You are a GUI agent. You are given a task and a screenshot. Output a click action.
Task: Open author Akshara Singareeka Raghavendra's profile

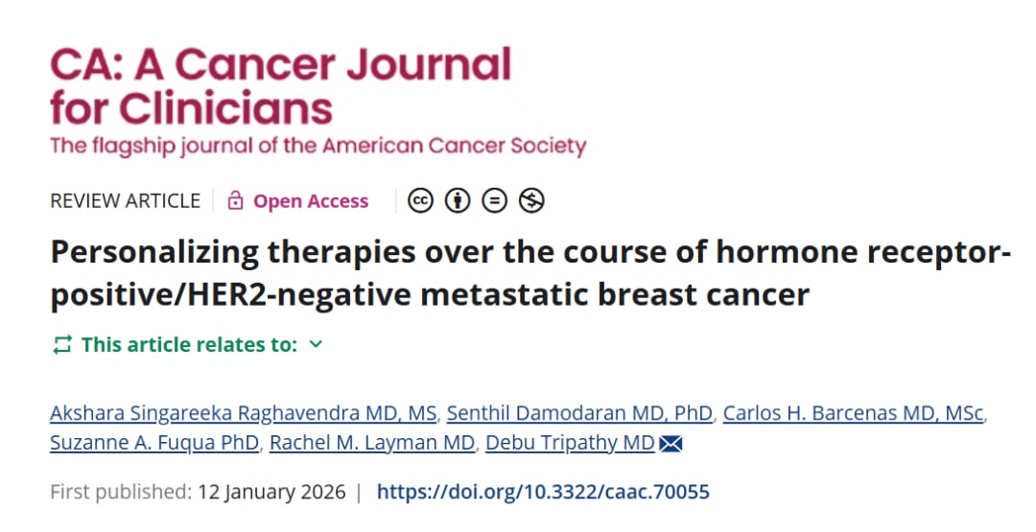[x=244, y=414]
